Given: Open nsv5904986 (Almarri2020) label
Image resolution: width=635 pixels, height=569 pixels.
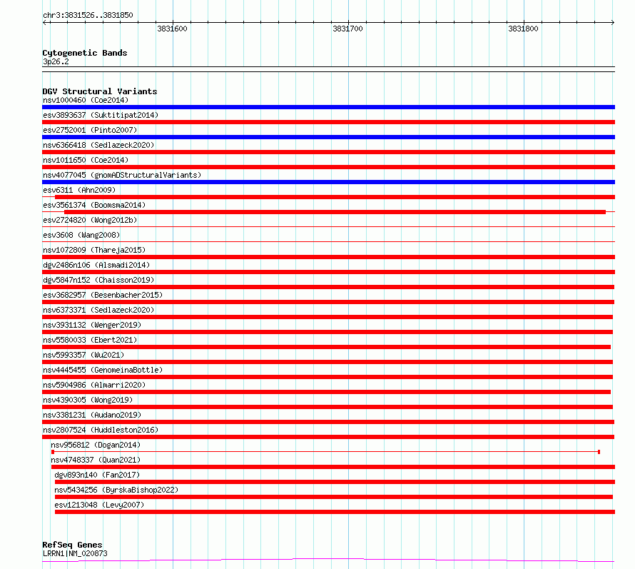Looking at the screenshot, I should click(x=94, y=385).
